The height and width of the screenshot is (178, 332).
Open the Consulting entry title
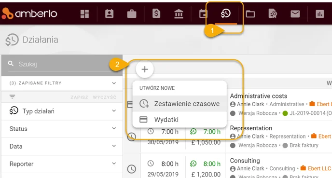pos(245,161)
